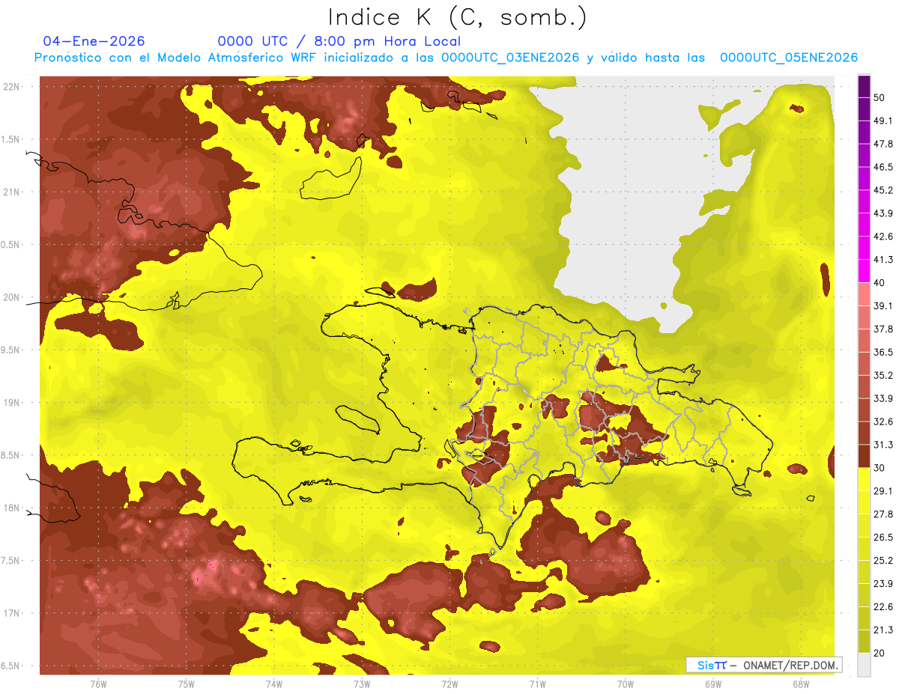Click the '20' colorbar label
Image resolution: width=899 pixels, height=694 pixels.
click(x=880, y=653)
